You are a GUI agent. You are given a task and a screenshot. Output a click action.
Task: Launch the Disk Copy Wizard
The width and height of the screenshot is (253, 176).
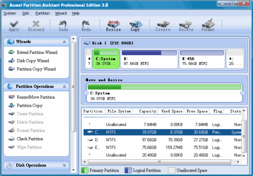(x=33, y=61)
